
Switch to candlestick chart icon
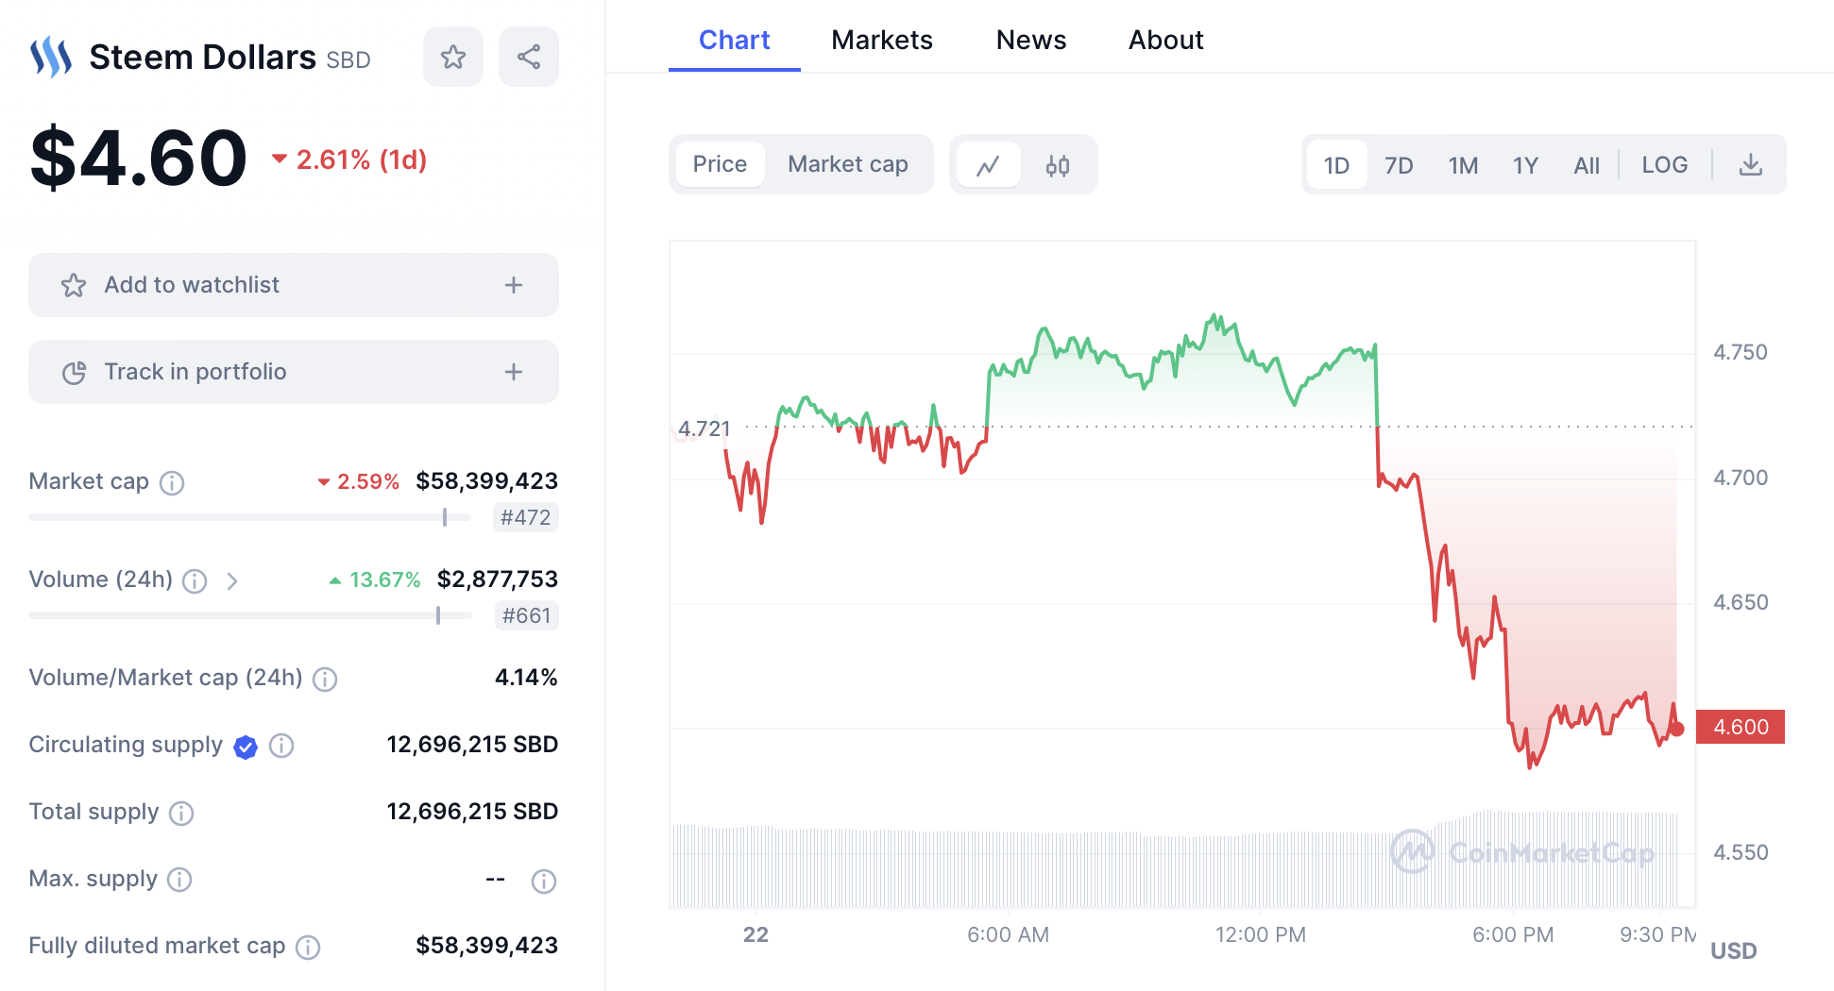[x=1058, y=166]
